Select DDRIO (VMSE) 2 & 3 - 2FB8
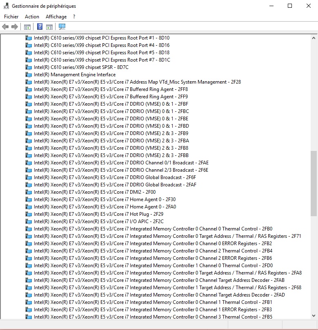The image size is (318, 330). (x=111, y=148)
